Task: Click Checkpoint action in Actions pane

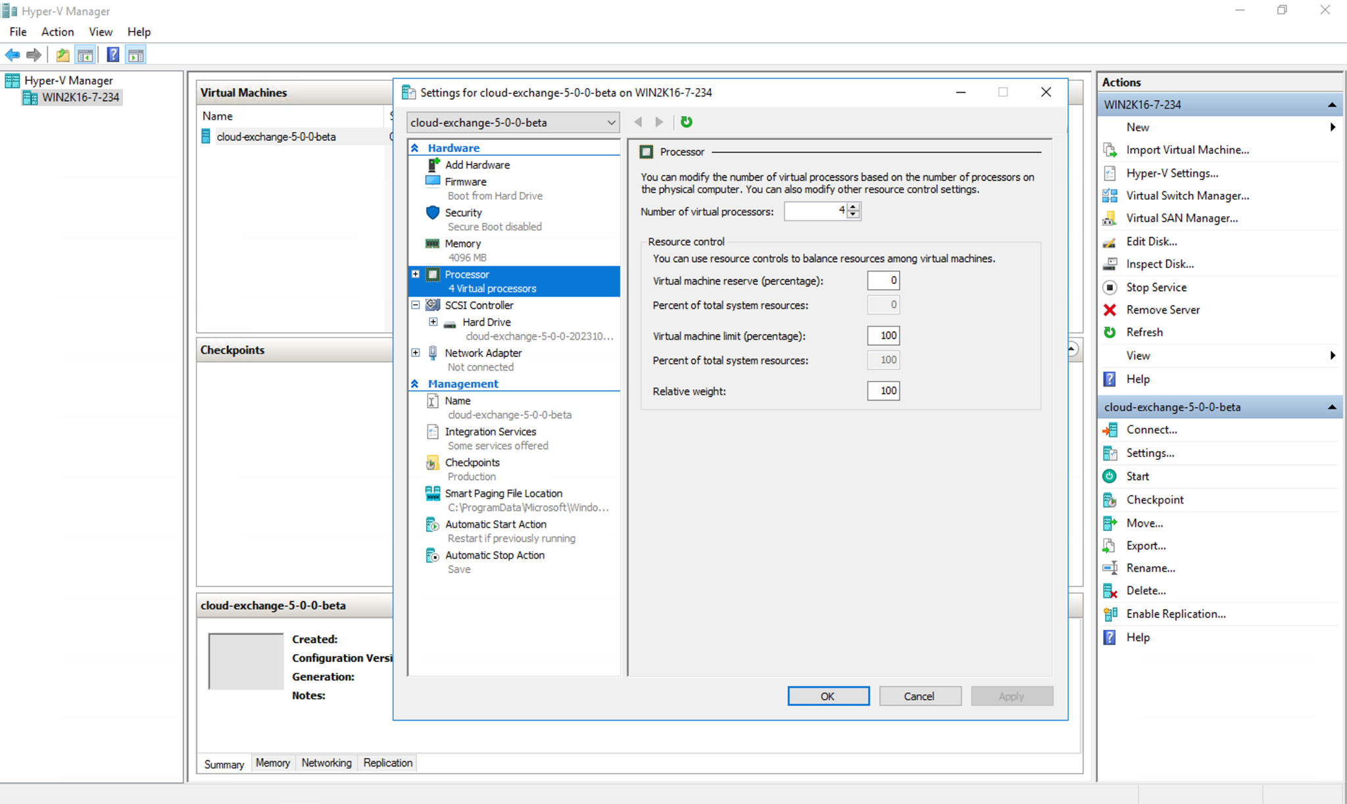Action: [1154, 500]
